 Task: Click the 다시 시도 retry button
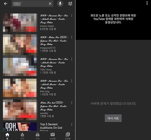coord(113,118)
